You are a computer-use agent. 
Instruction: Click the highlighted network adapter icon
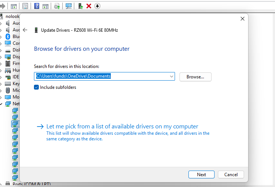15,124
